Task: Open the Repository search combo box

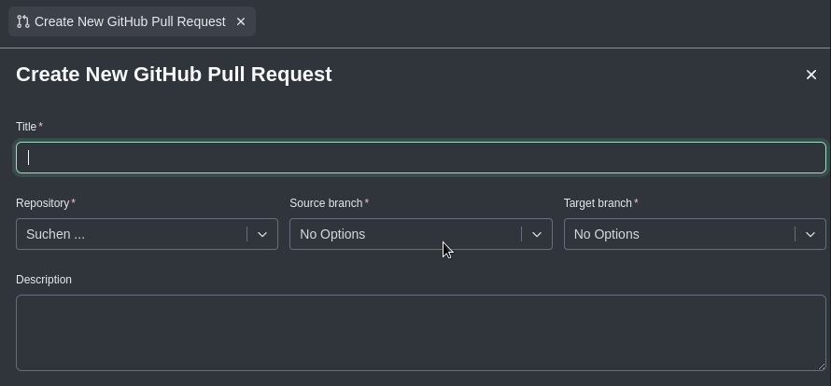Action: [147, 234]
